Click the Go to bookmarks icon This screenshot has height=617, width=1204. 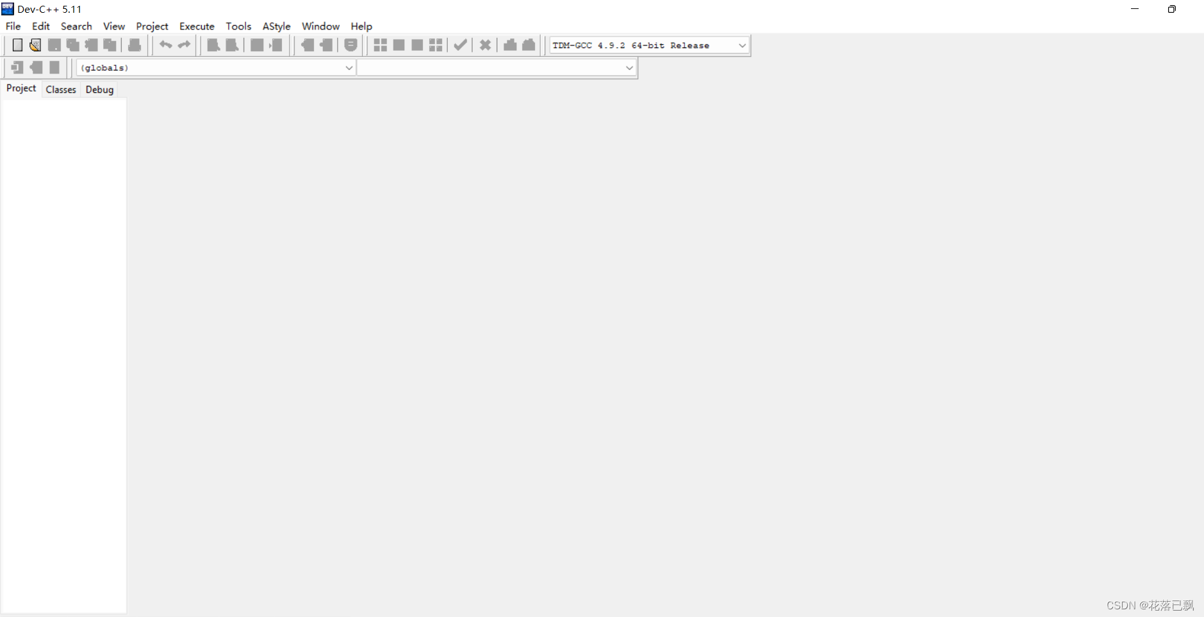pyautogui.click(x=54, y=67)
